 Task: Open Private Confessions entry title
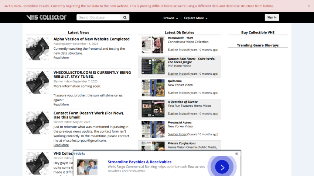point(182,143)
